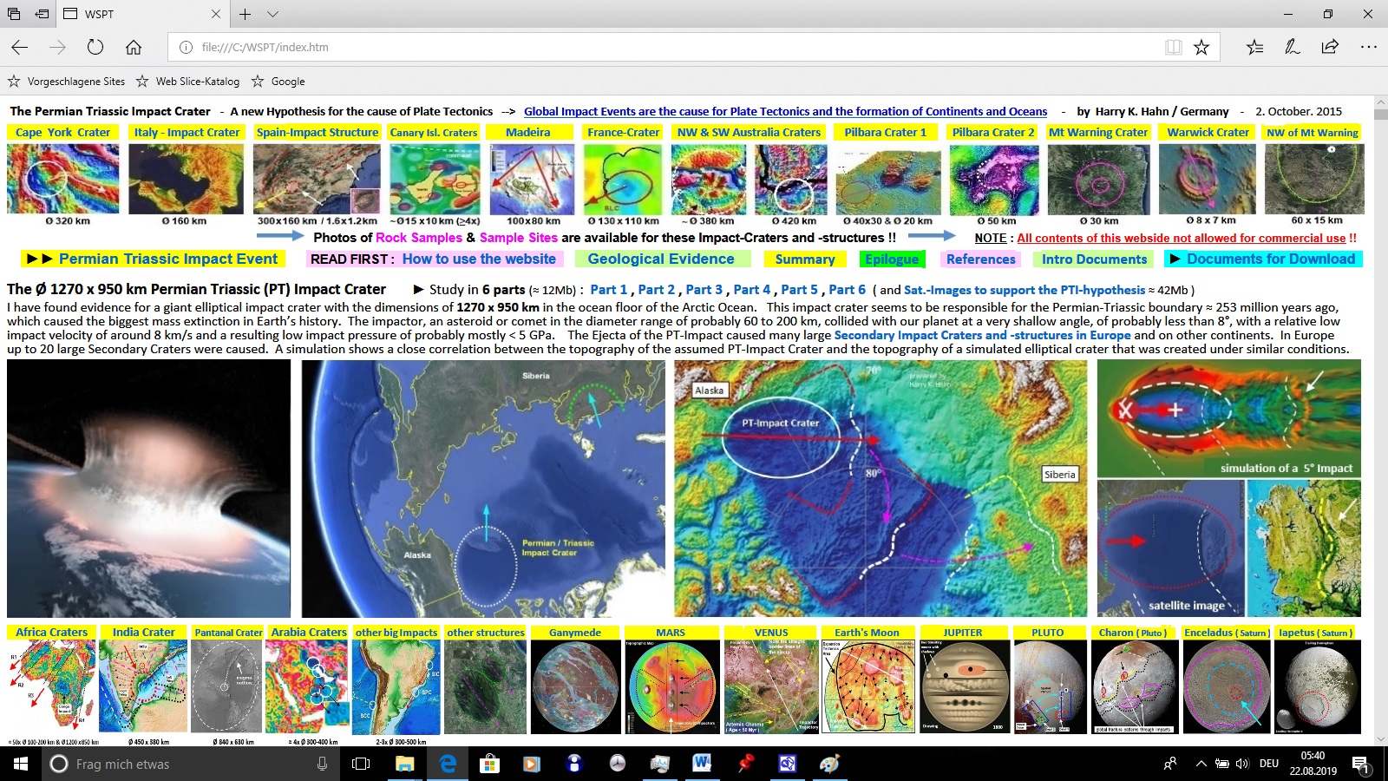The width and height of the screenshot is (1388, 781).
Task: Open Permian Triassic Impact Event button
Action: pyautogui.click(x=154, y=259)
